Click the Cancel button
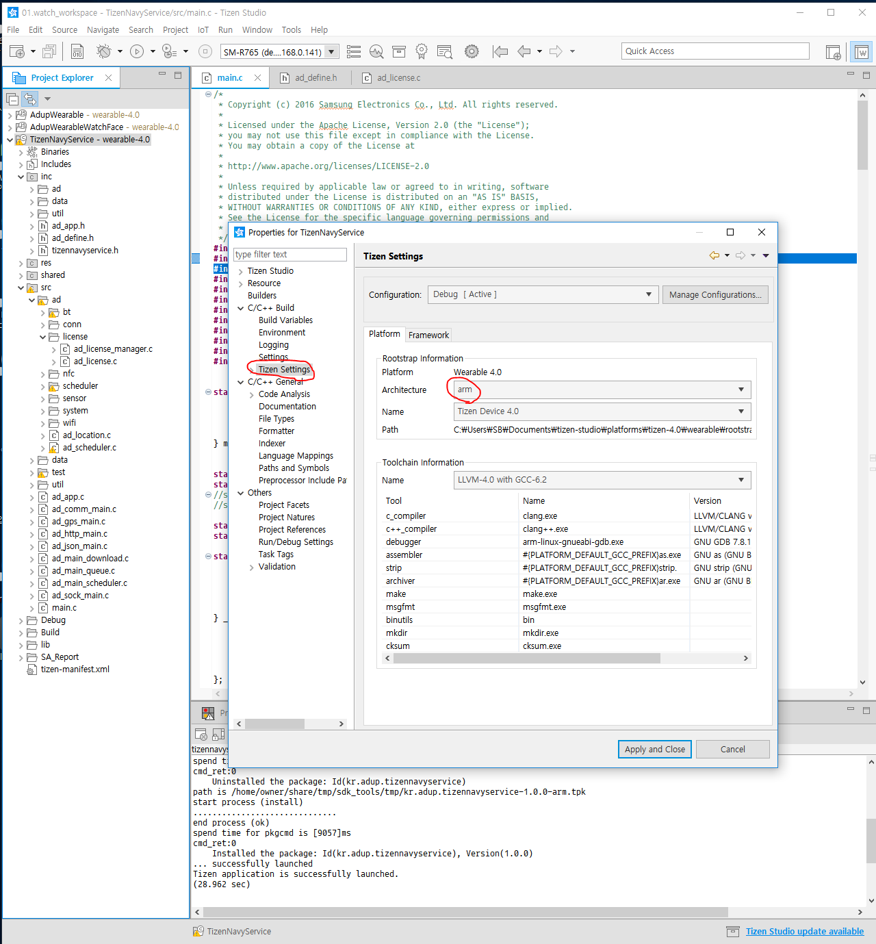 (x=732, y=749)
